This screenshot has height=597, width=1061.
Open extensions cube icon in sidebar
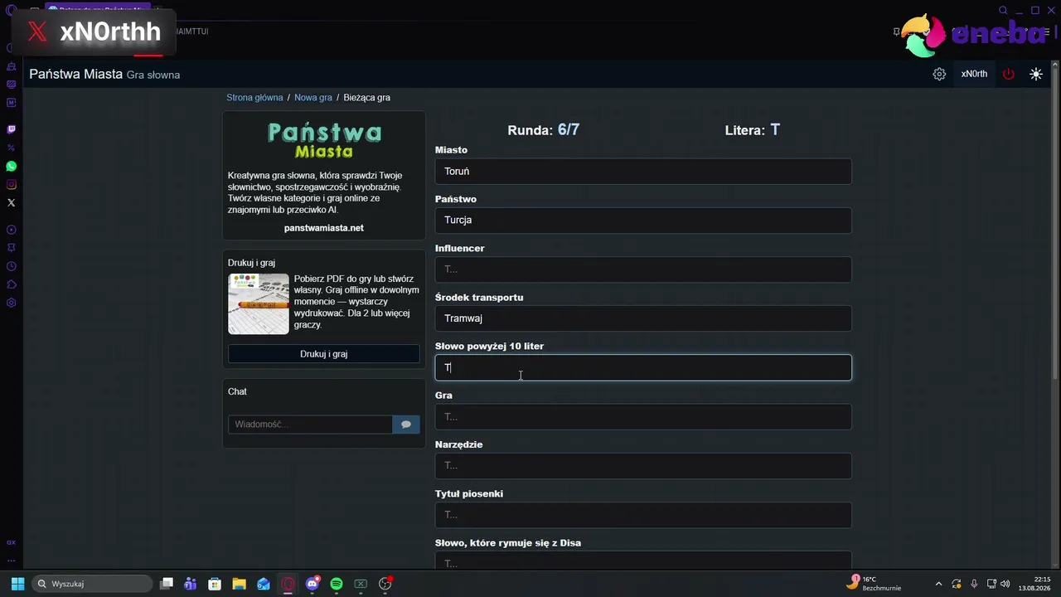tap(12, 284)
